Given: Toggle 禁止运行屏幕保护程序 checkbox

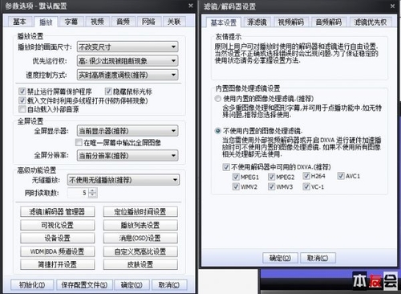Looking at the screenshot, I should click(x=22, y=92).
